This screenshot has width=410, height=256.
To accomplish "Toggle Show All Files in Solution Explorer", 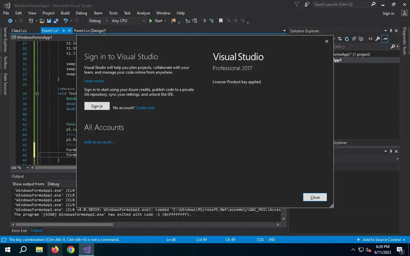I will pyautogui.click(x=361, y=39).
